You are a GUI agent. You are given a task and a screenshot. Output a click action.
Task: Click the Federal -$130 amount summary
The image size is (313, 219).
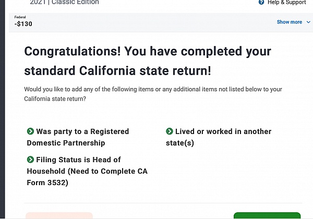(23, 21)
